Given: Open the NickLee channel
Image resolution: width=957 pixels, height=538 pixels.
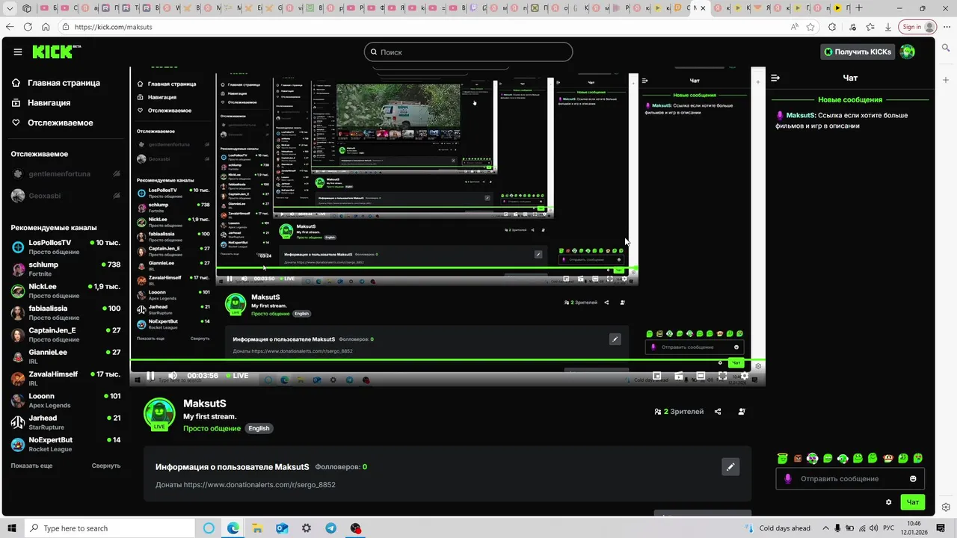Looking at the screenshot, I should coord(66,291).
